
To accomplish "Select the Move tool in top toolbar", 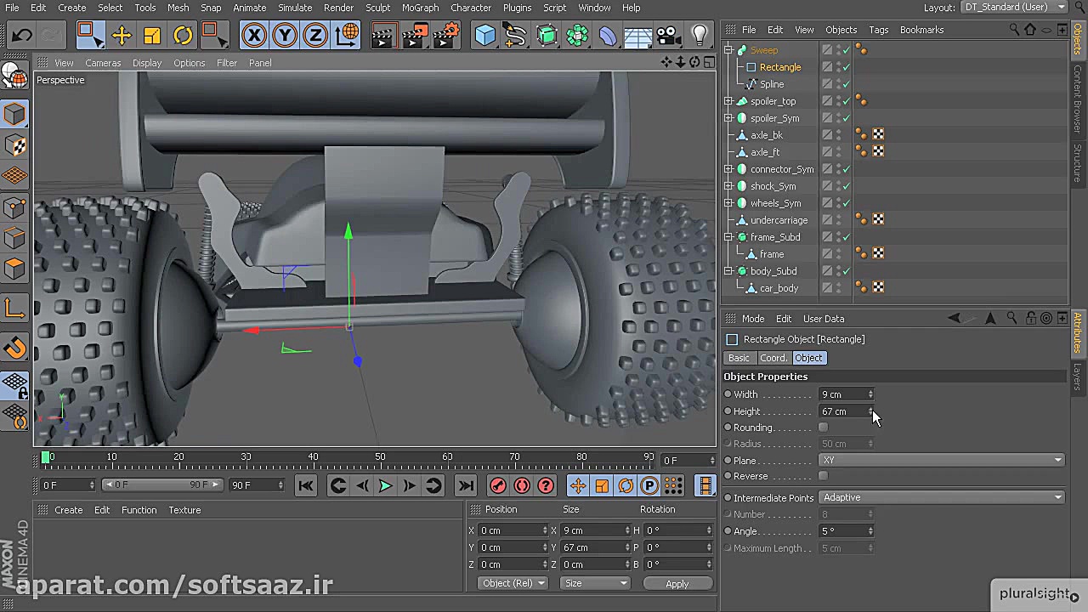I will click(121, 36).
